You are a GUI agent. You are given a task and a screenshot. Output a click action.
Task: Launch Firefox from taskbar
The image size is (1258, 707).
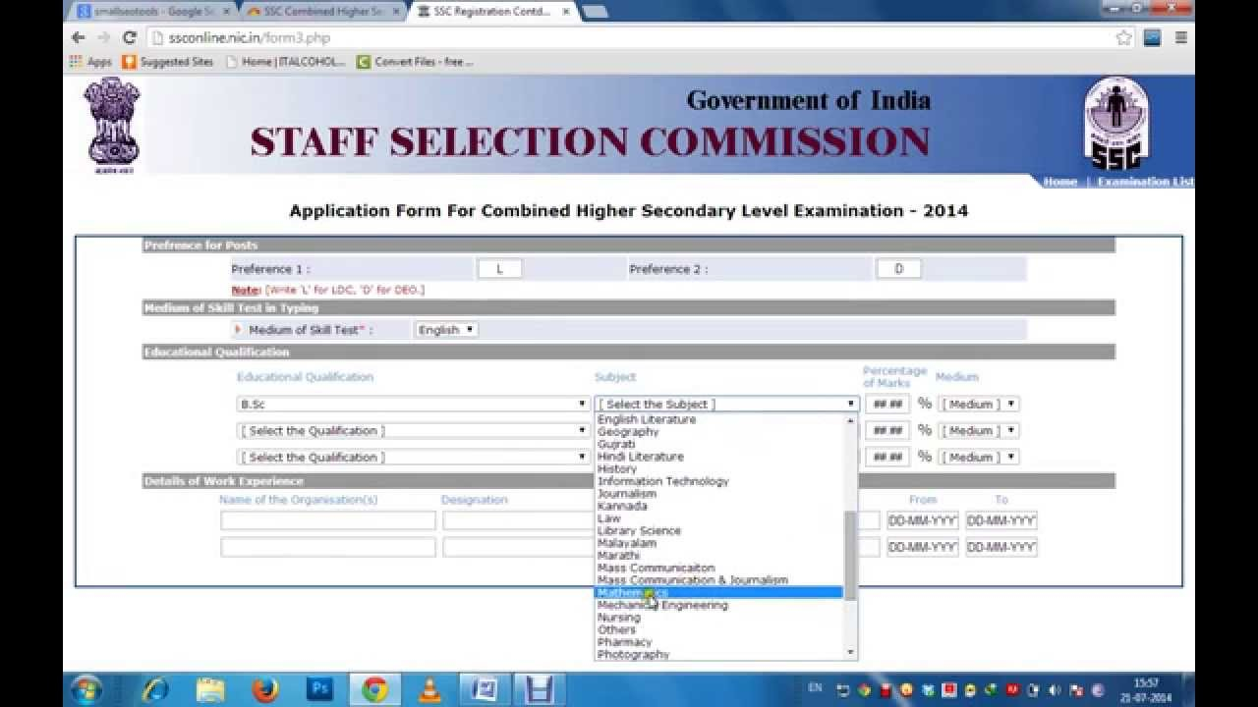point(264,689)
